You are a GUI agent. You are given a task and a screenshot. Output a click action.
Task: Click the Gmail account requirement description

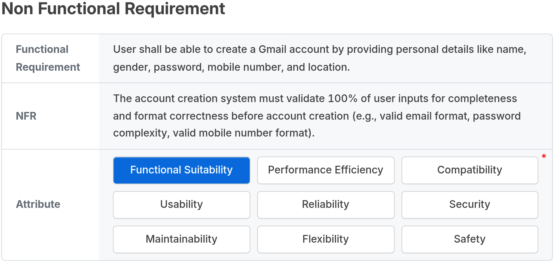click(x=320, y=58)
